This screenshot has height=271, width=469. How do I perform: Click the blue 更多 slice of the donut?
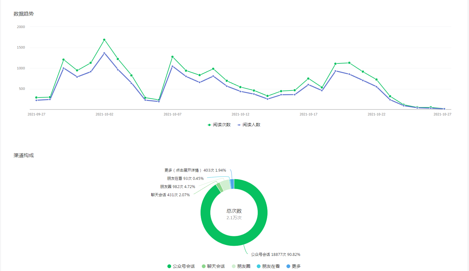(x=232, y=184)
